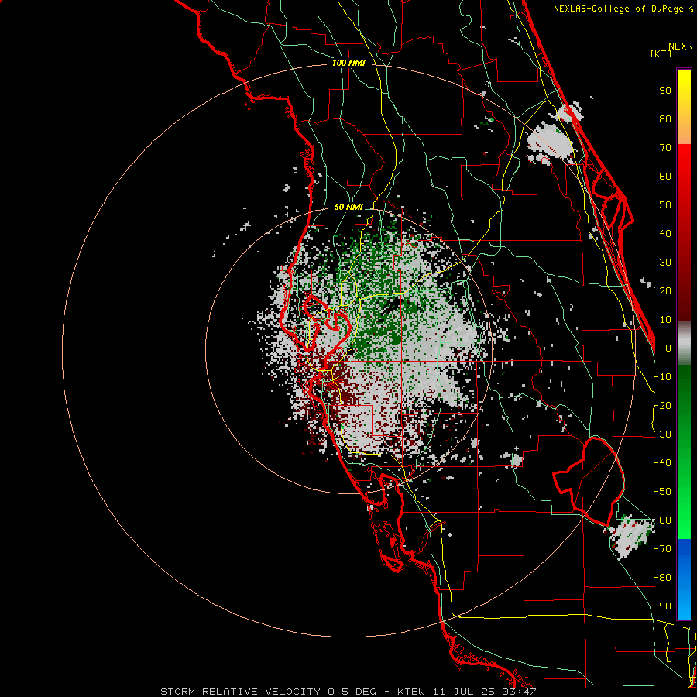Click the -50 scale value
The height and width of the screenshot is (697, 697).
coord(662,492)
